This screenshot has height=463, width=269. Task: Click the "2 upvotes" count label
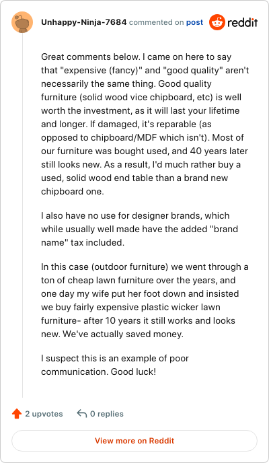click(44, 414)
